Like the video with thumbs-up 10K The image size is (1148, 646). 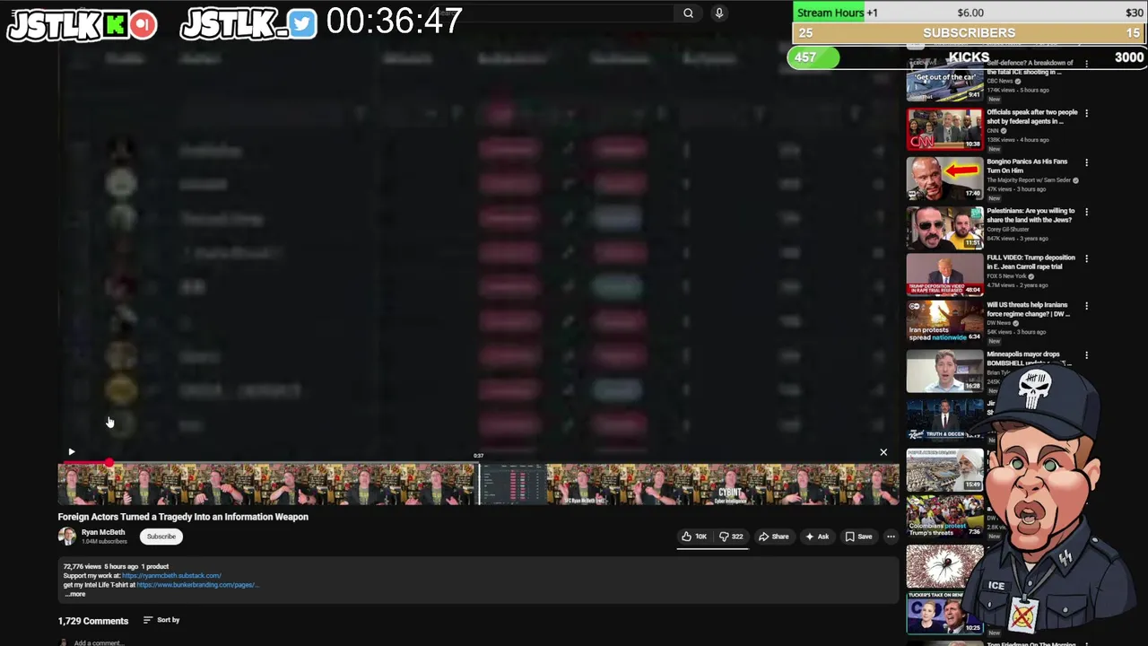694,537
